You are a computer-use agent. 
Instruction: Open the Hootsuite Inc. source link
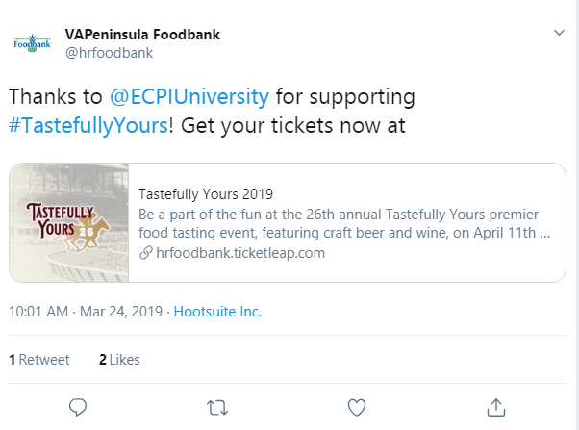tap(217, 312)
